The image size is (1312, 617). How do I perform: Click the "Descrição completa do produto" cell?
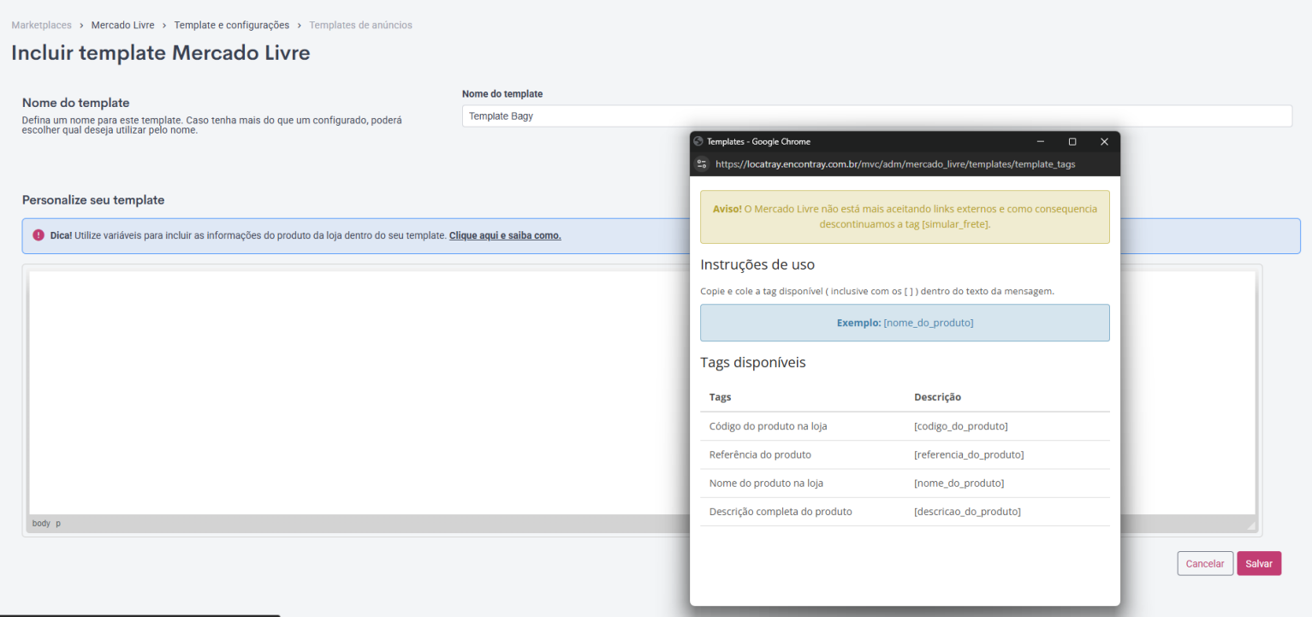coord(781,512)
